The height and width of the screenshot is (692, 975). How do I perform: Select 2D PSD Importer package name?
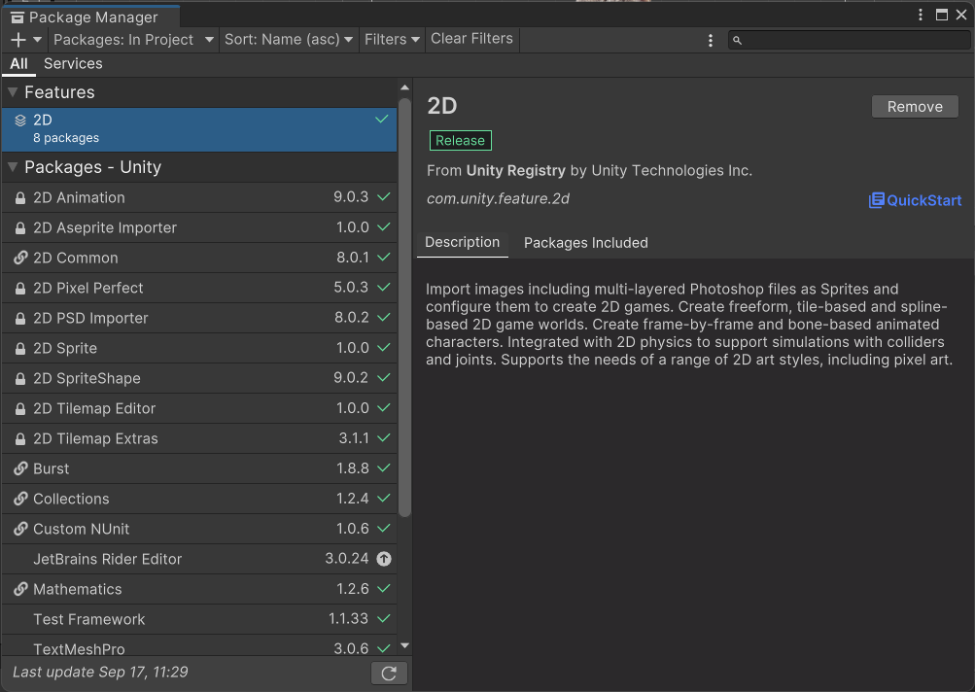(x=90, y=319)
